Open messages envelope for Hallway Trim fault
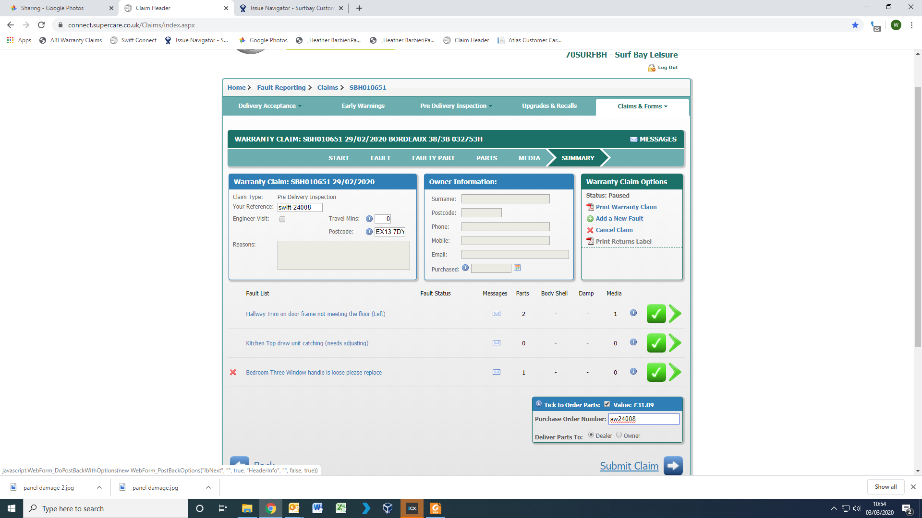The image size is (922, 518). tap(497, 314)
